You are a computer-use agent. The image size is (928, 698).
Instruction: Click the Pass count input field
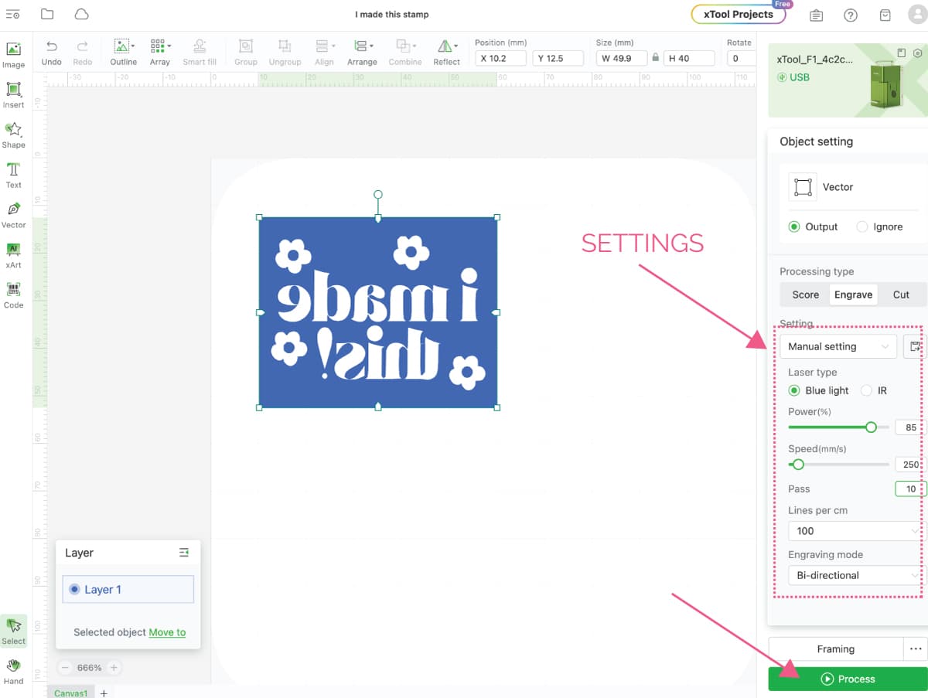click(909, 489)
